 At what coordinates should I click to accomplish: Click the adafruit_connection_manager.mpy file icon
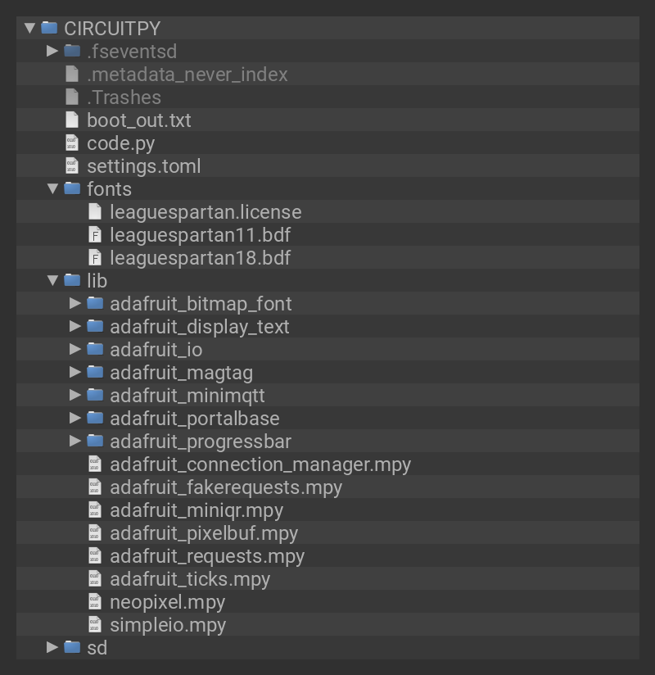coord(95,464)
